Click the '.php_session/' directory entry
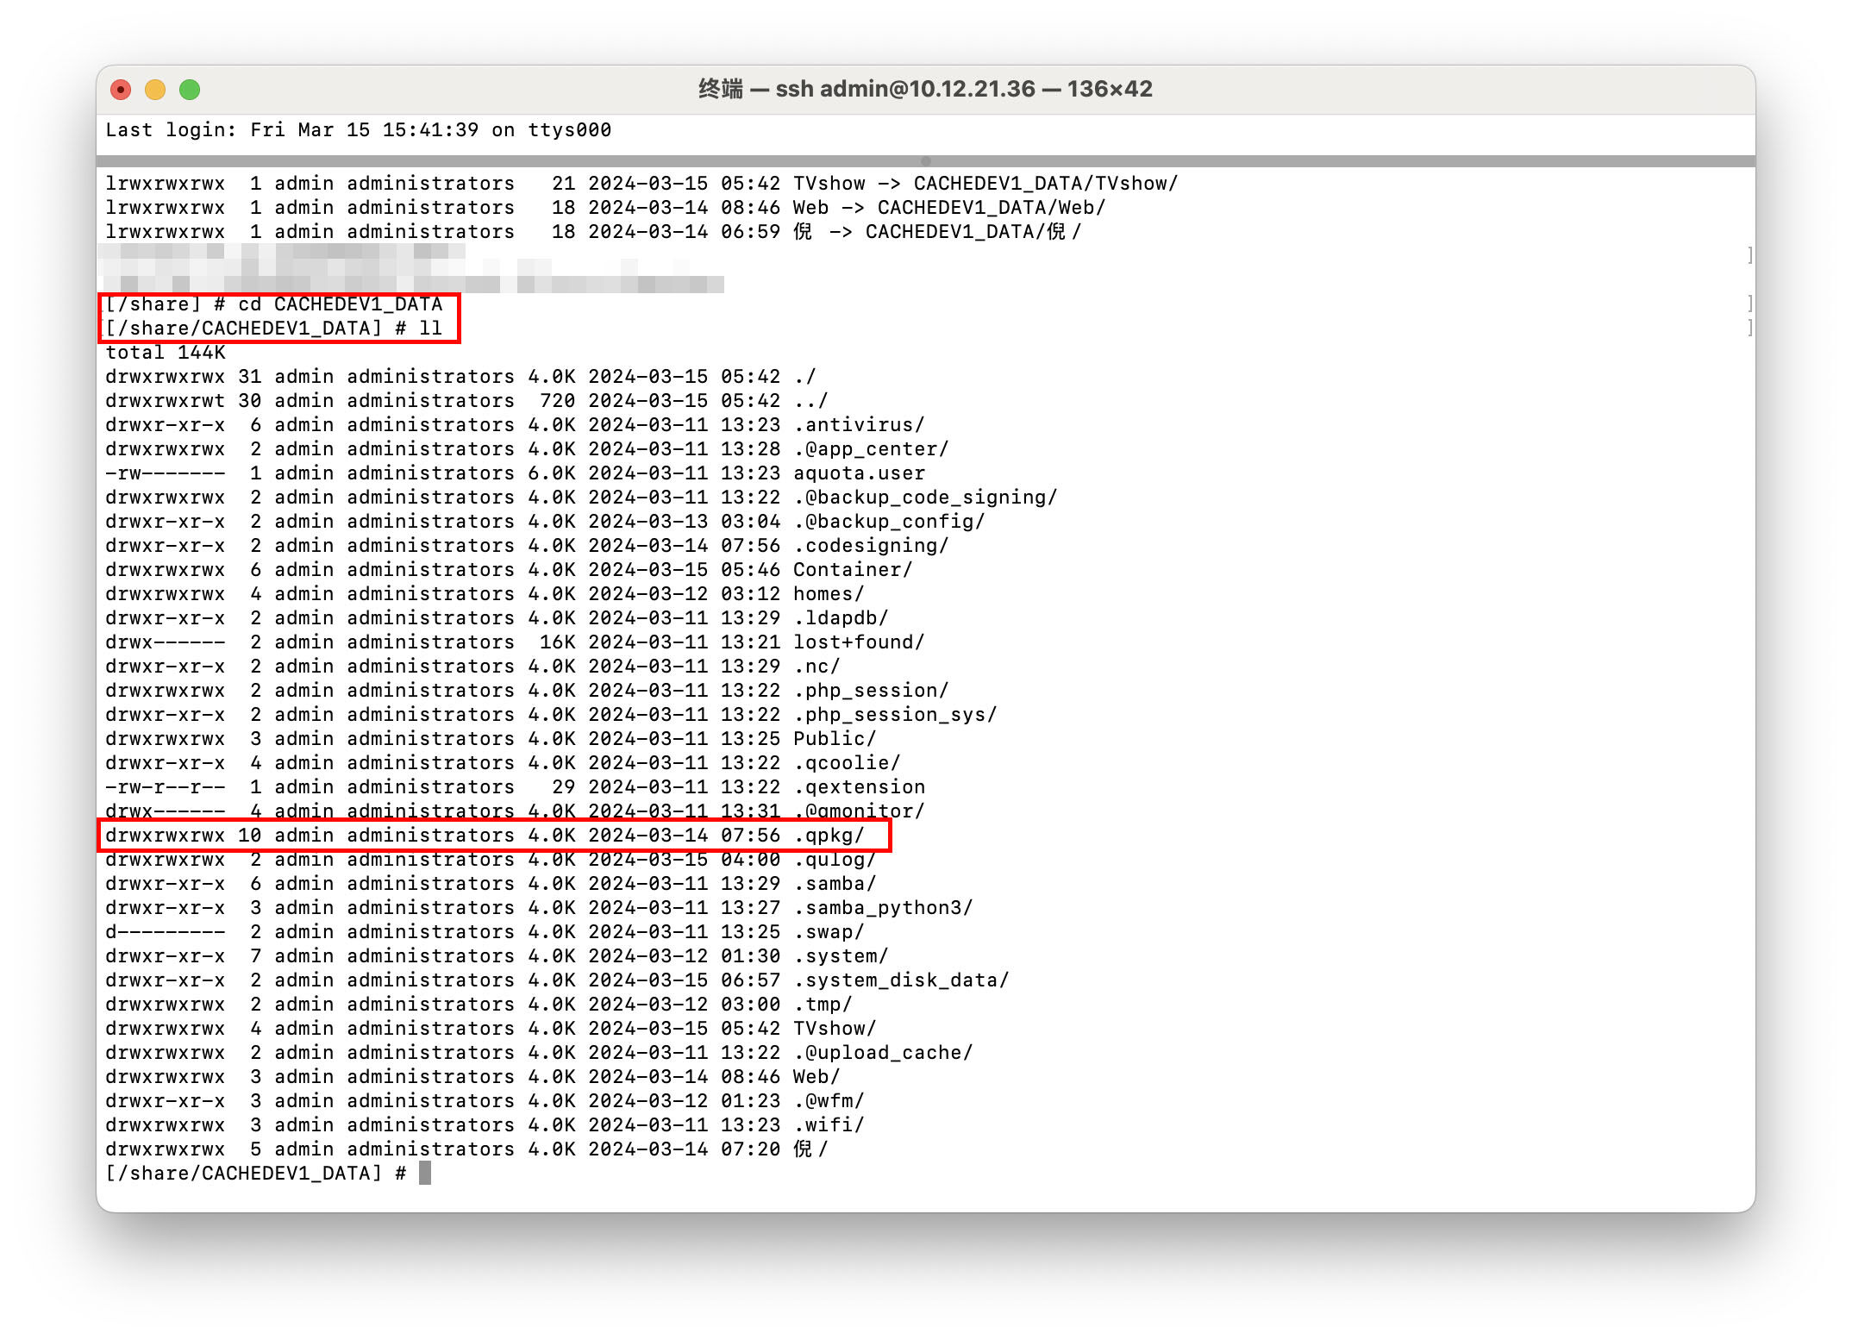1852x1340 pixels. tap(871, 691)
